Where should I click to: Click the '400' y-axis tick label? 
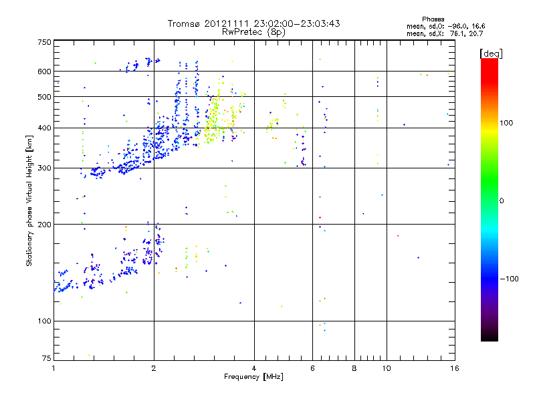pyautogui.click(x=44, y=128)
